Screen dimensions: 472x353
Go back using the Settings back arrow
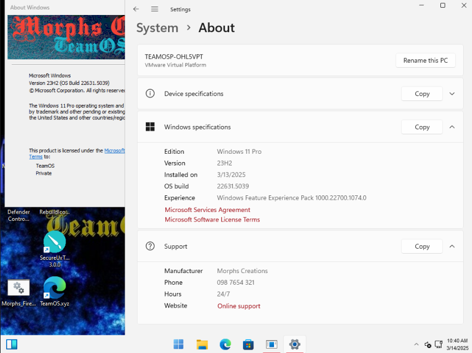(136, 9)
